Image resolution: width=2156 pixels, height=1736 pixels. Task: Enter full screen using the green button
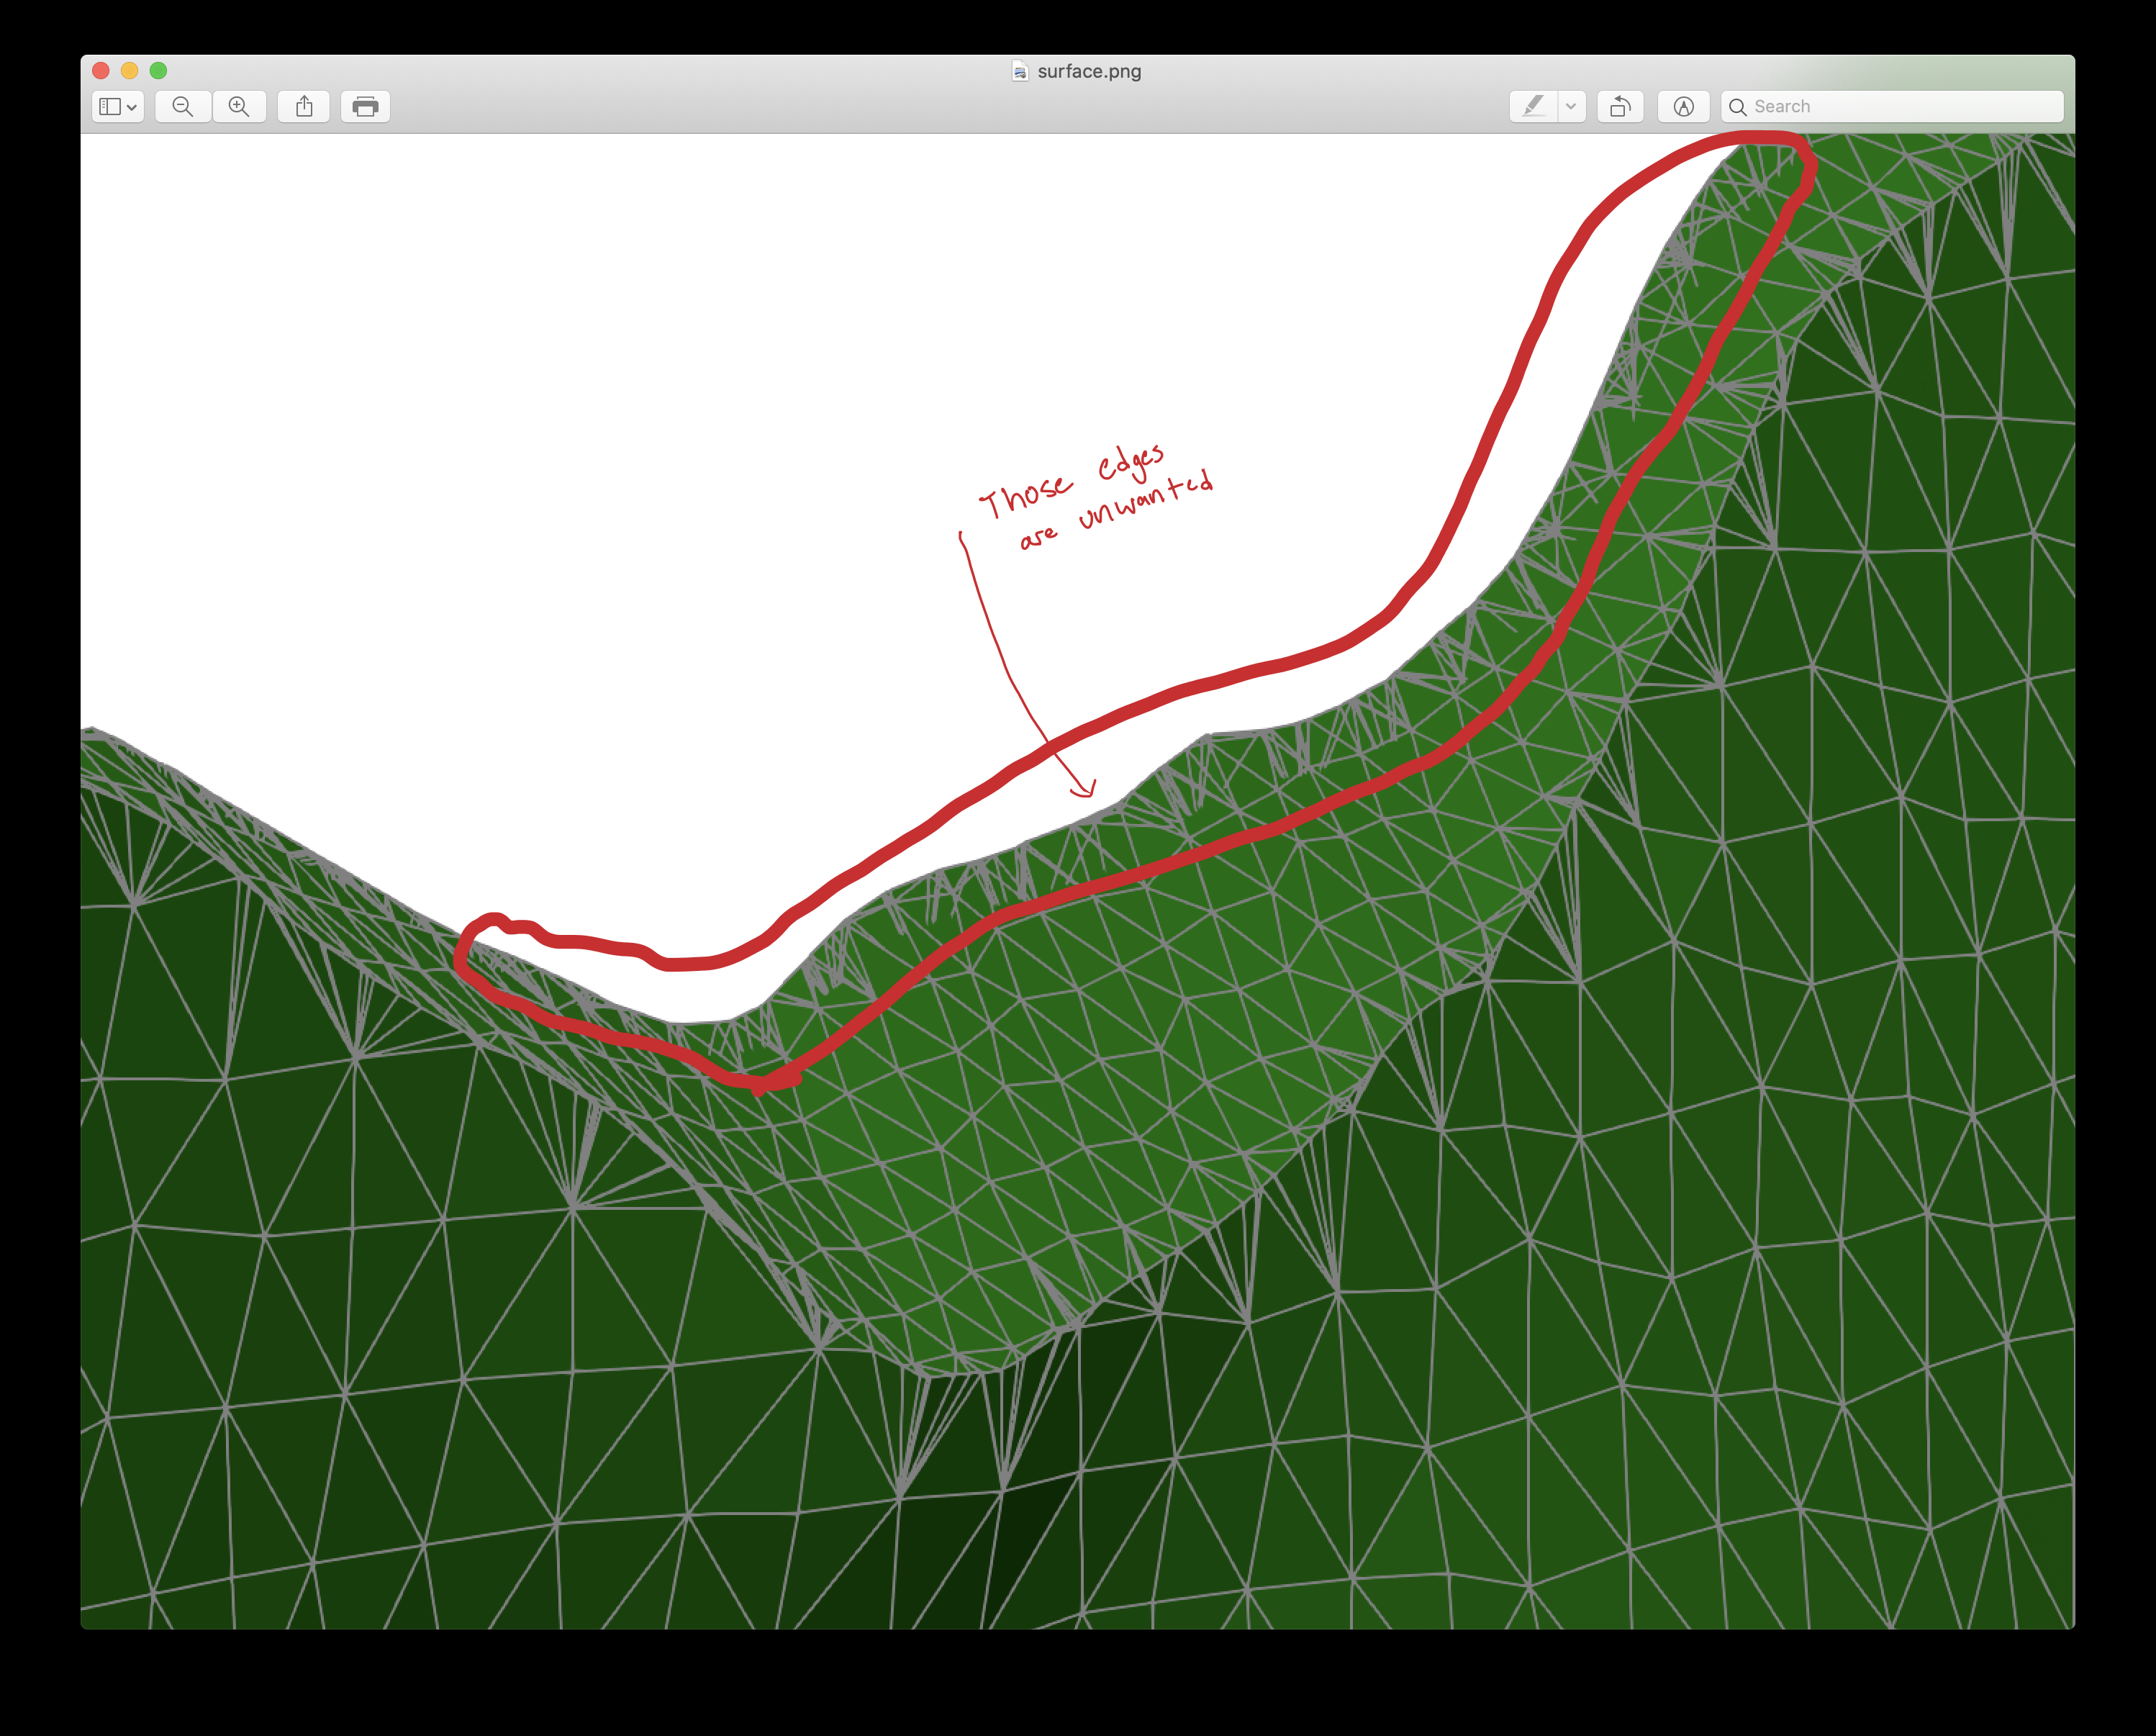pyautogui.click(x=160, y=71)
